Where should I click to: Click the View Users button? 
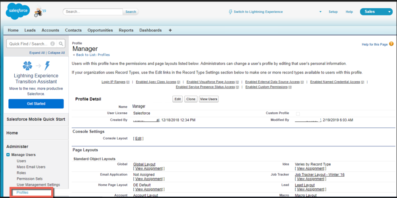(x=209, y=99)
